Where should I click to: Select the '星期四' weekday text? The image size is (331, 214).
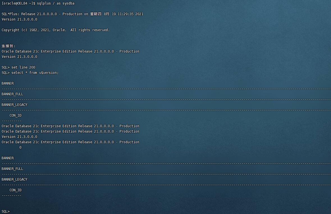(96, 14)
